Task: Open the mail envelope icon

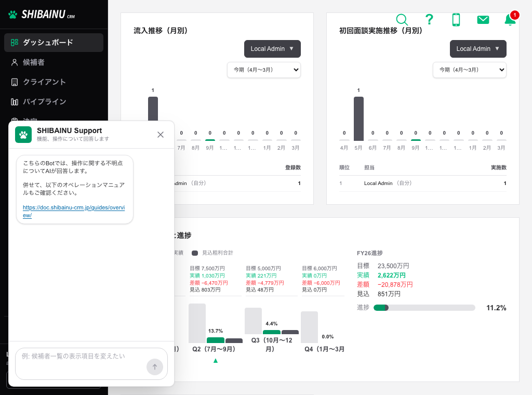Action: click(x=483, y=20)
